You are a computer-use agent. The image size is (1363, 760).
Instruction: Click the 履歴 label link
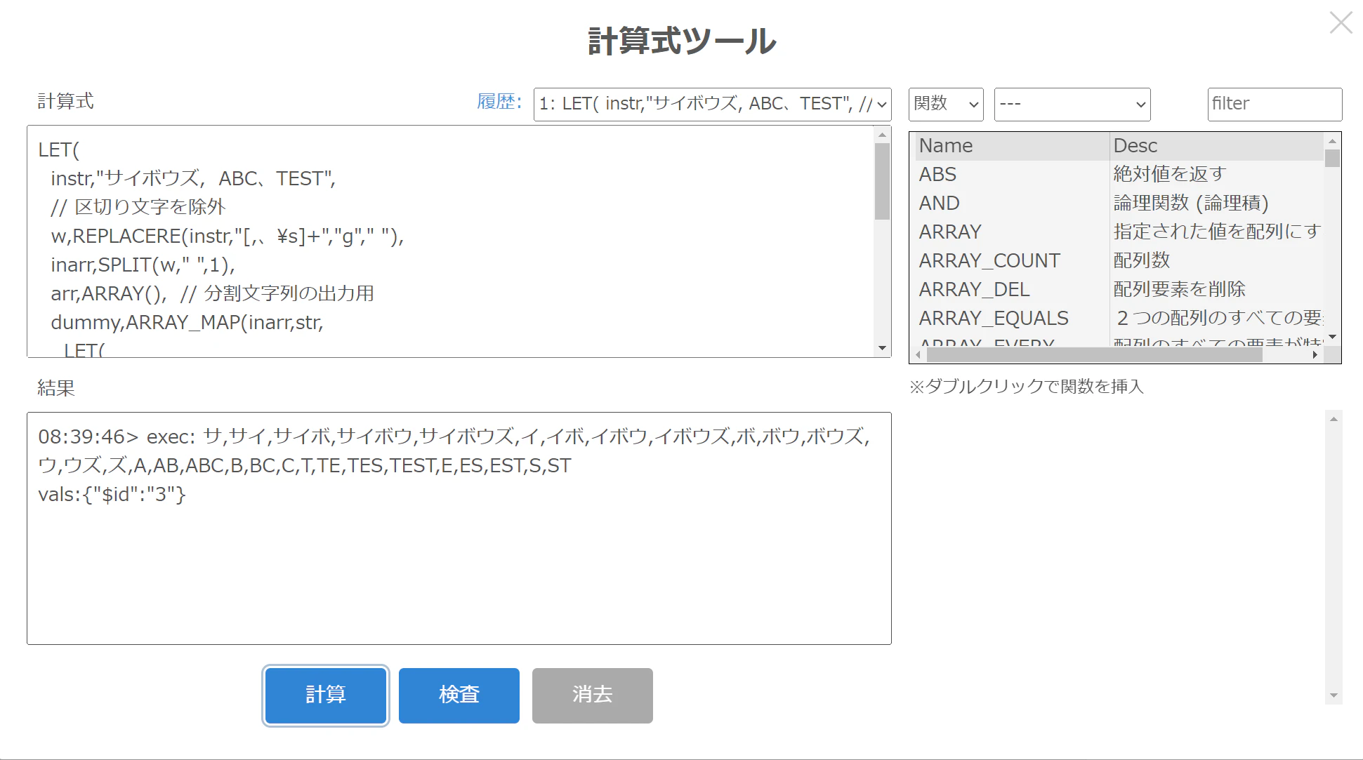(x=499, y=102)
